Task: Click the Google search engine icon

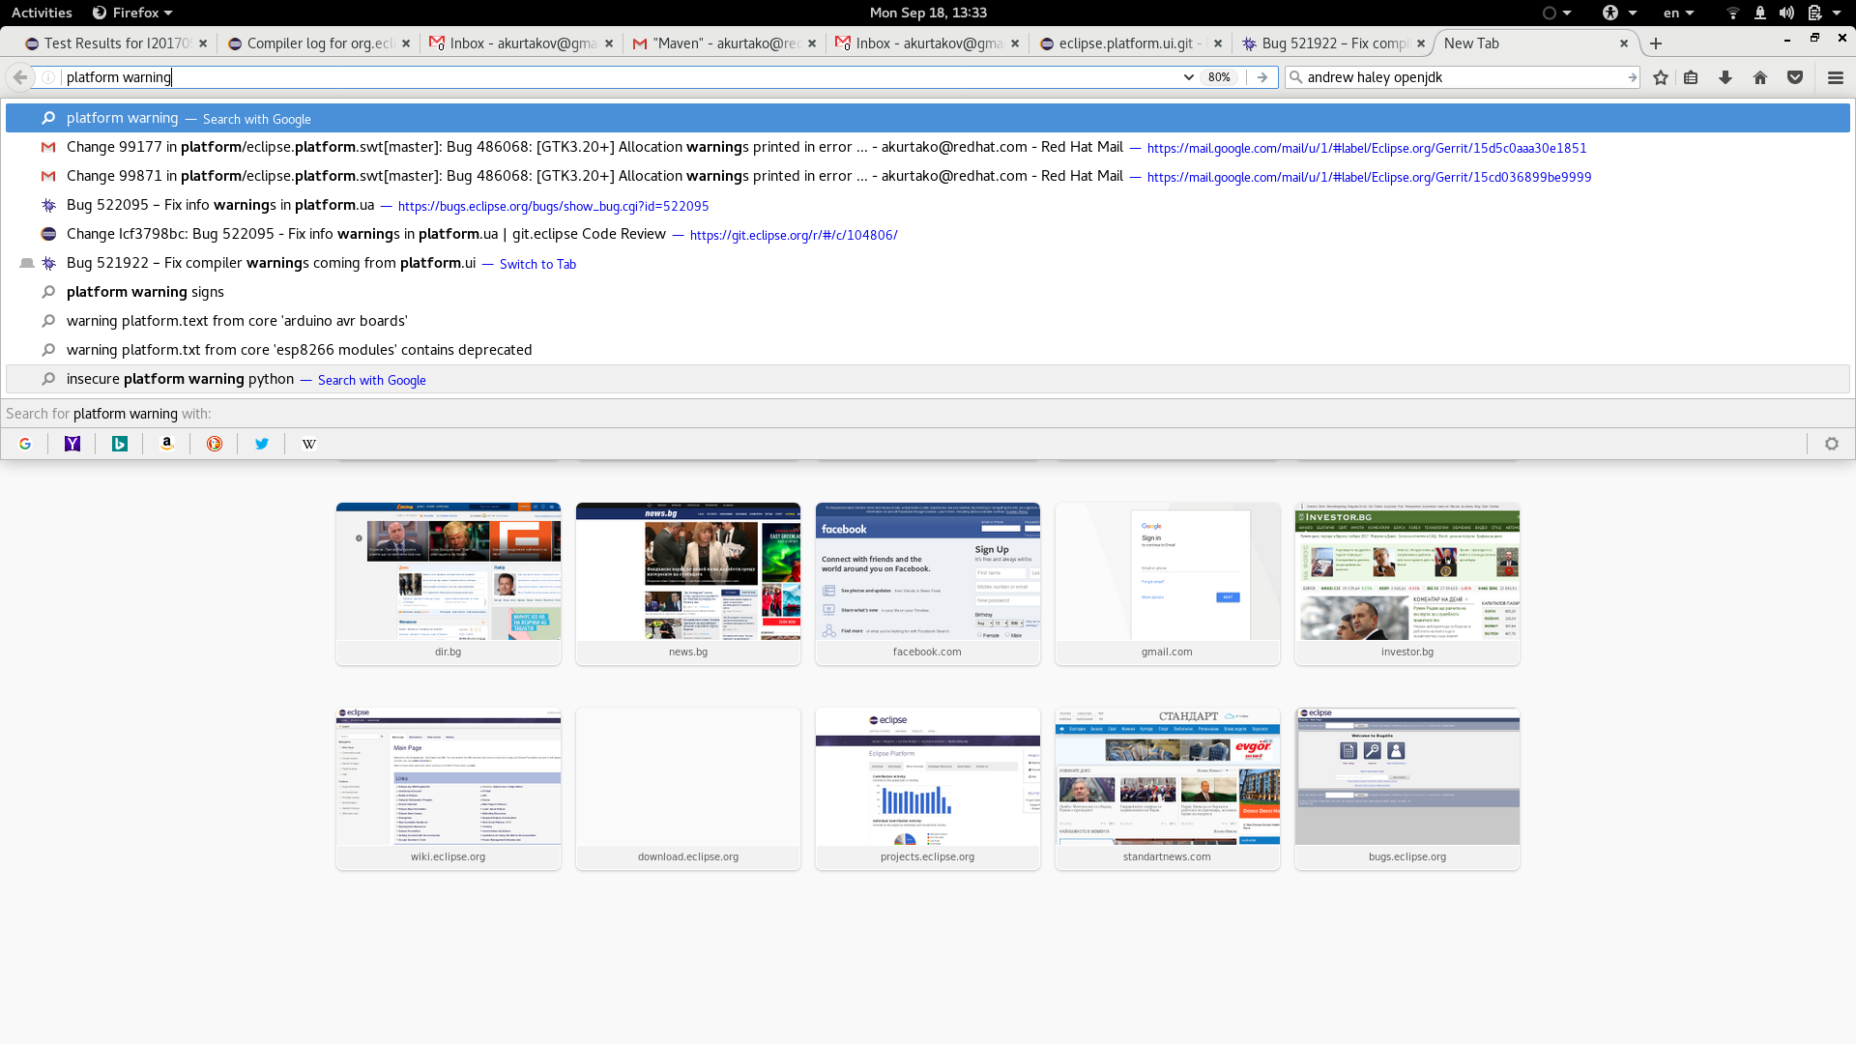Action: [x=25, y=444]
